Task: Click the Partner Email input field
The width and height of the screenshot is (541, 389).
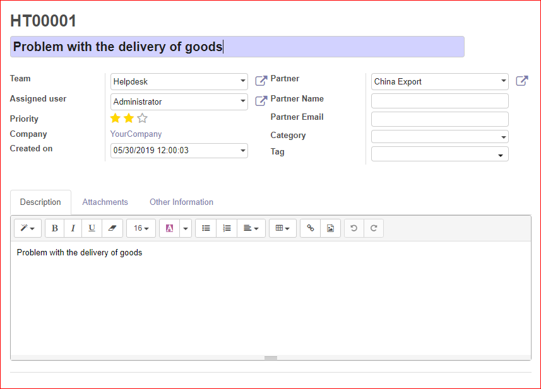Action: pos(440,119)
